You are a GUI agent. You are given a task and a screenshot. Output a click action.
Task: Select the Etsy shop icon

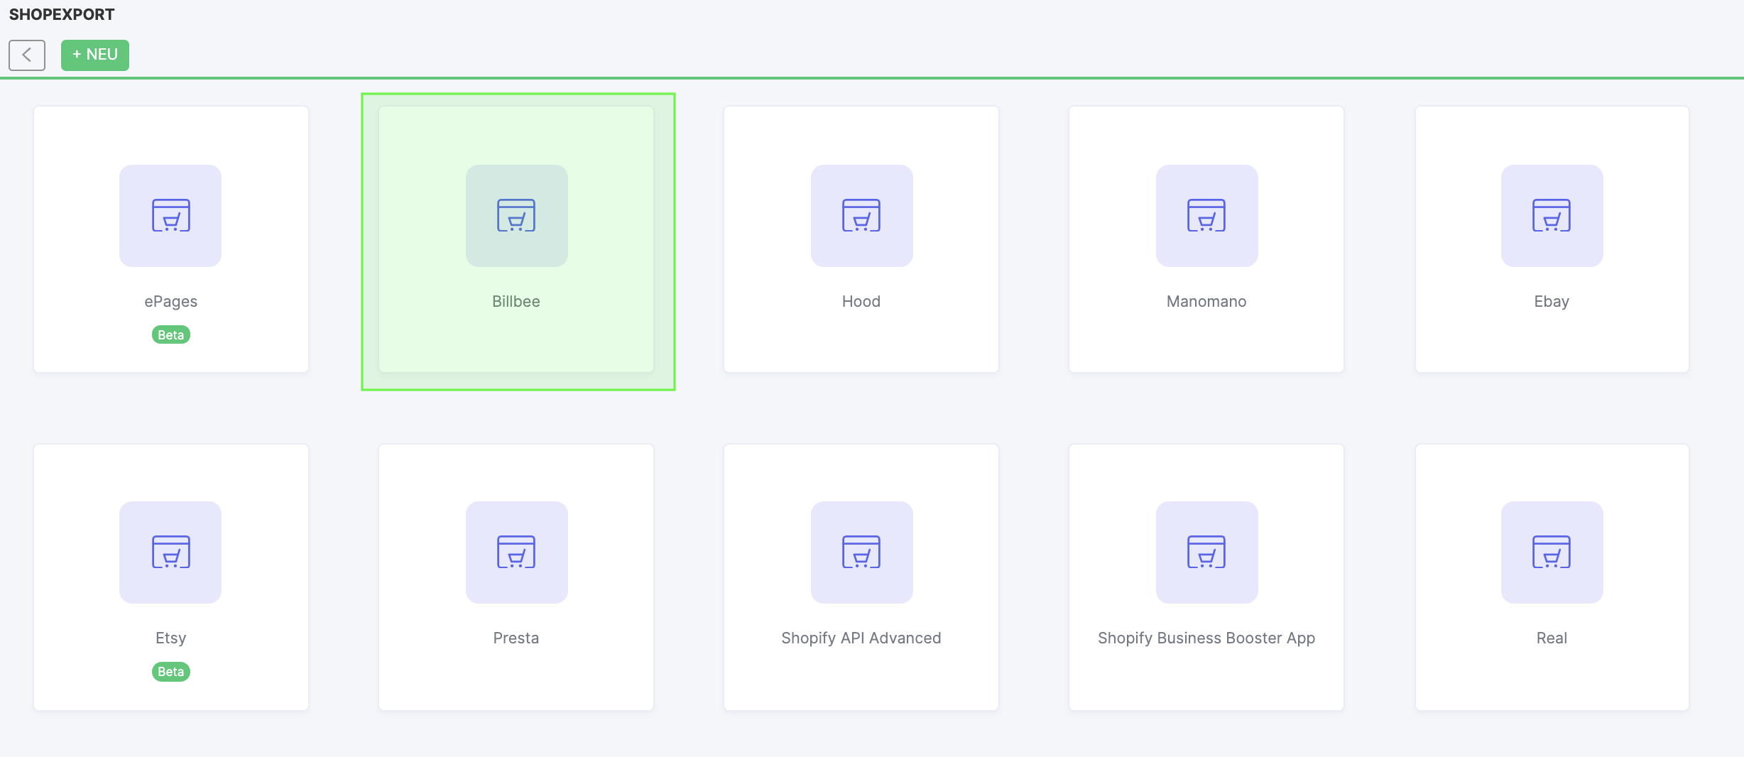tap(170, 552)
